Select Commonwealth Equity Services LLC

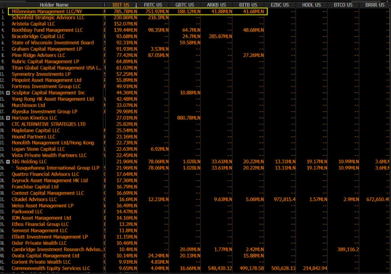click(x=51, y=268)
